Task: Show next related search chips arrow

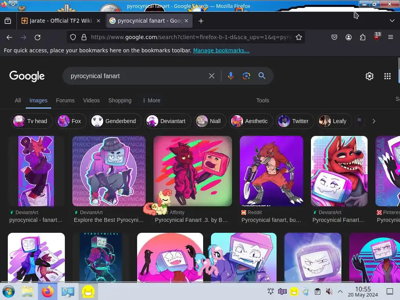Action: point(374,121)
